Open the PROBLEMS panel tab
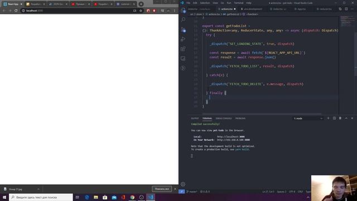The width and height of the screenshot is (357, 201). [240, 118]
